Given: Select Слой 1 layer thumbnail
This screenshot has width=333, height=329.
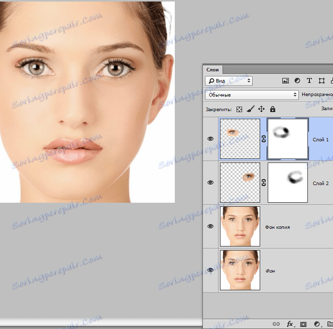Looking at the screenshot, I should (240, 139).
